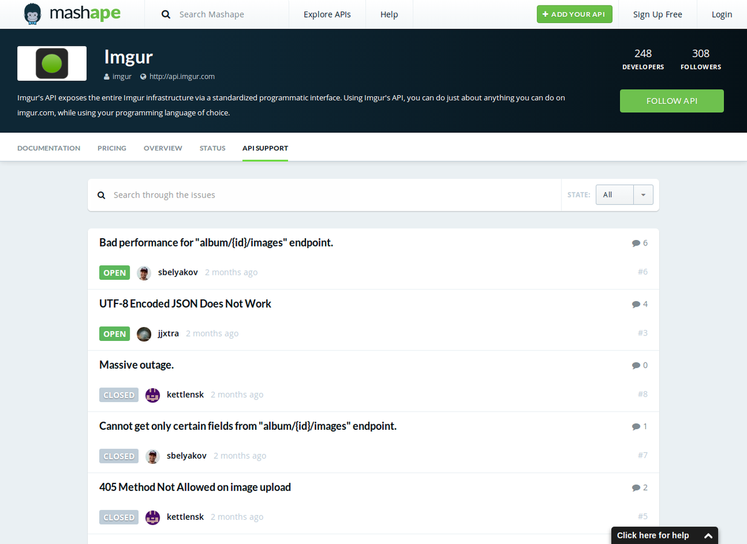Click the Follow API button
Screen dimensions: 747x544
671,101
